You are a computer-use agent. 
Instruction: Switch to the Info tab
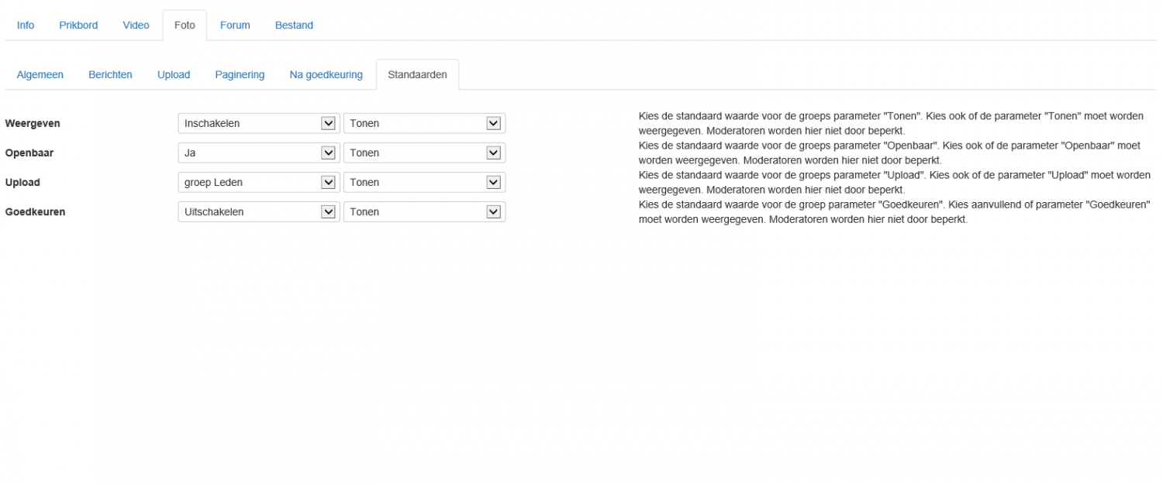tap(26, 25)
